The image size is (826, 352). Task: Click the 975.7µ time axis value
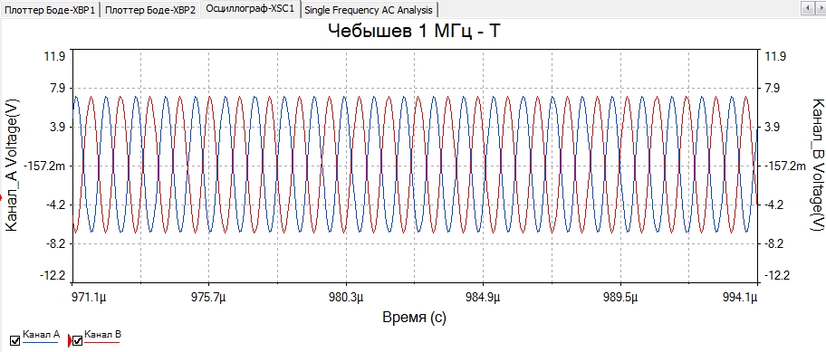pyautogui.click(x=209, y=299)
